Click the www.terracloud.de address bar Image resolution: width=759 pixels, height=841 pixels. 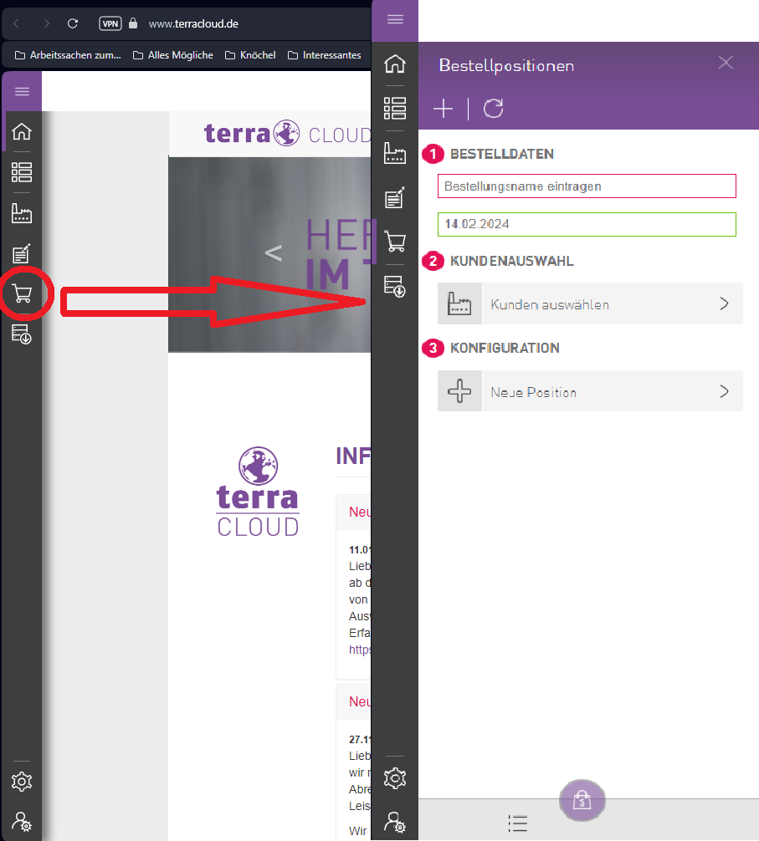pos(193,23)
